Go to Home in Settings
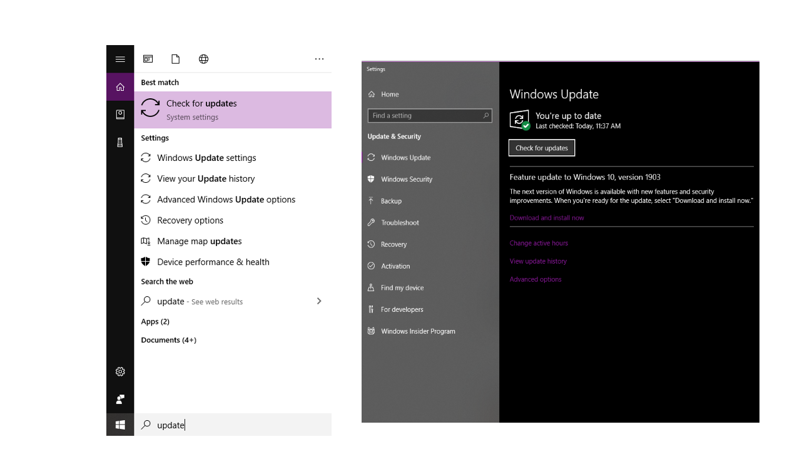Image resolution: width=787 pixels, height=469 pixels. [x=430, y=95]
